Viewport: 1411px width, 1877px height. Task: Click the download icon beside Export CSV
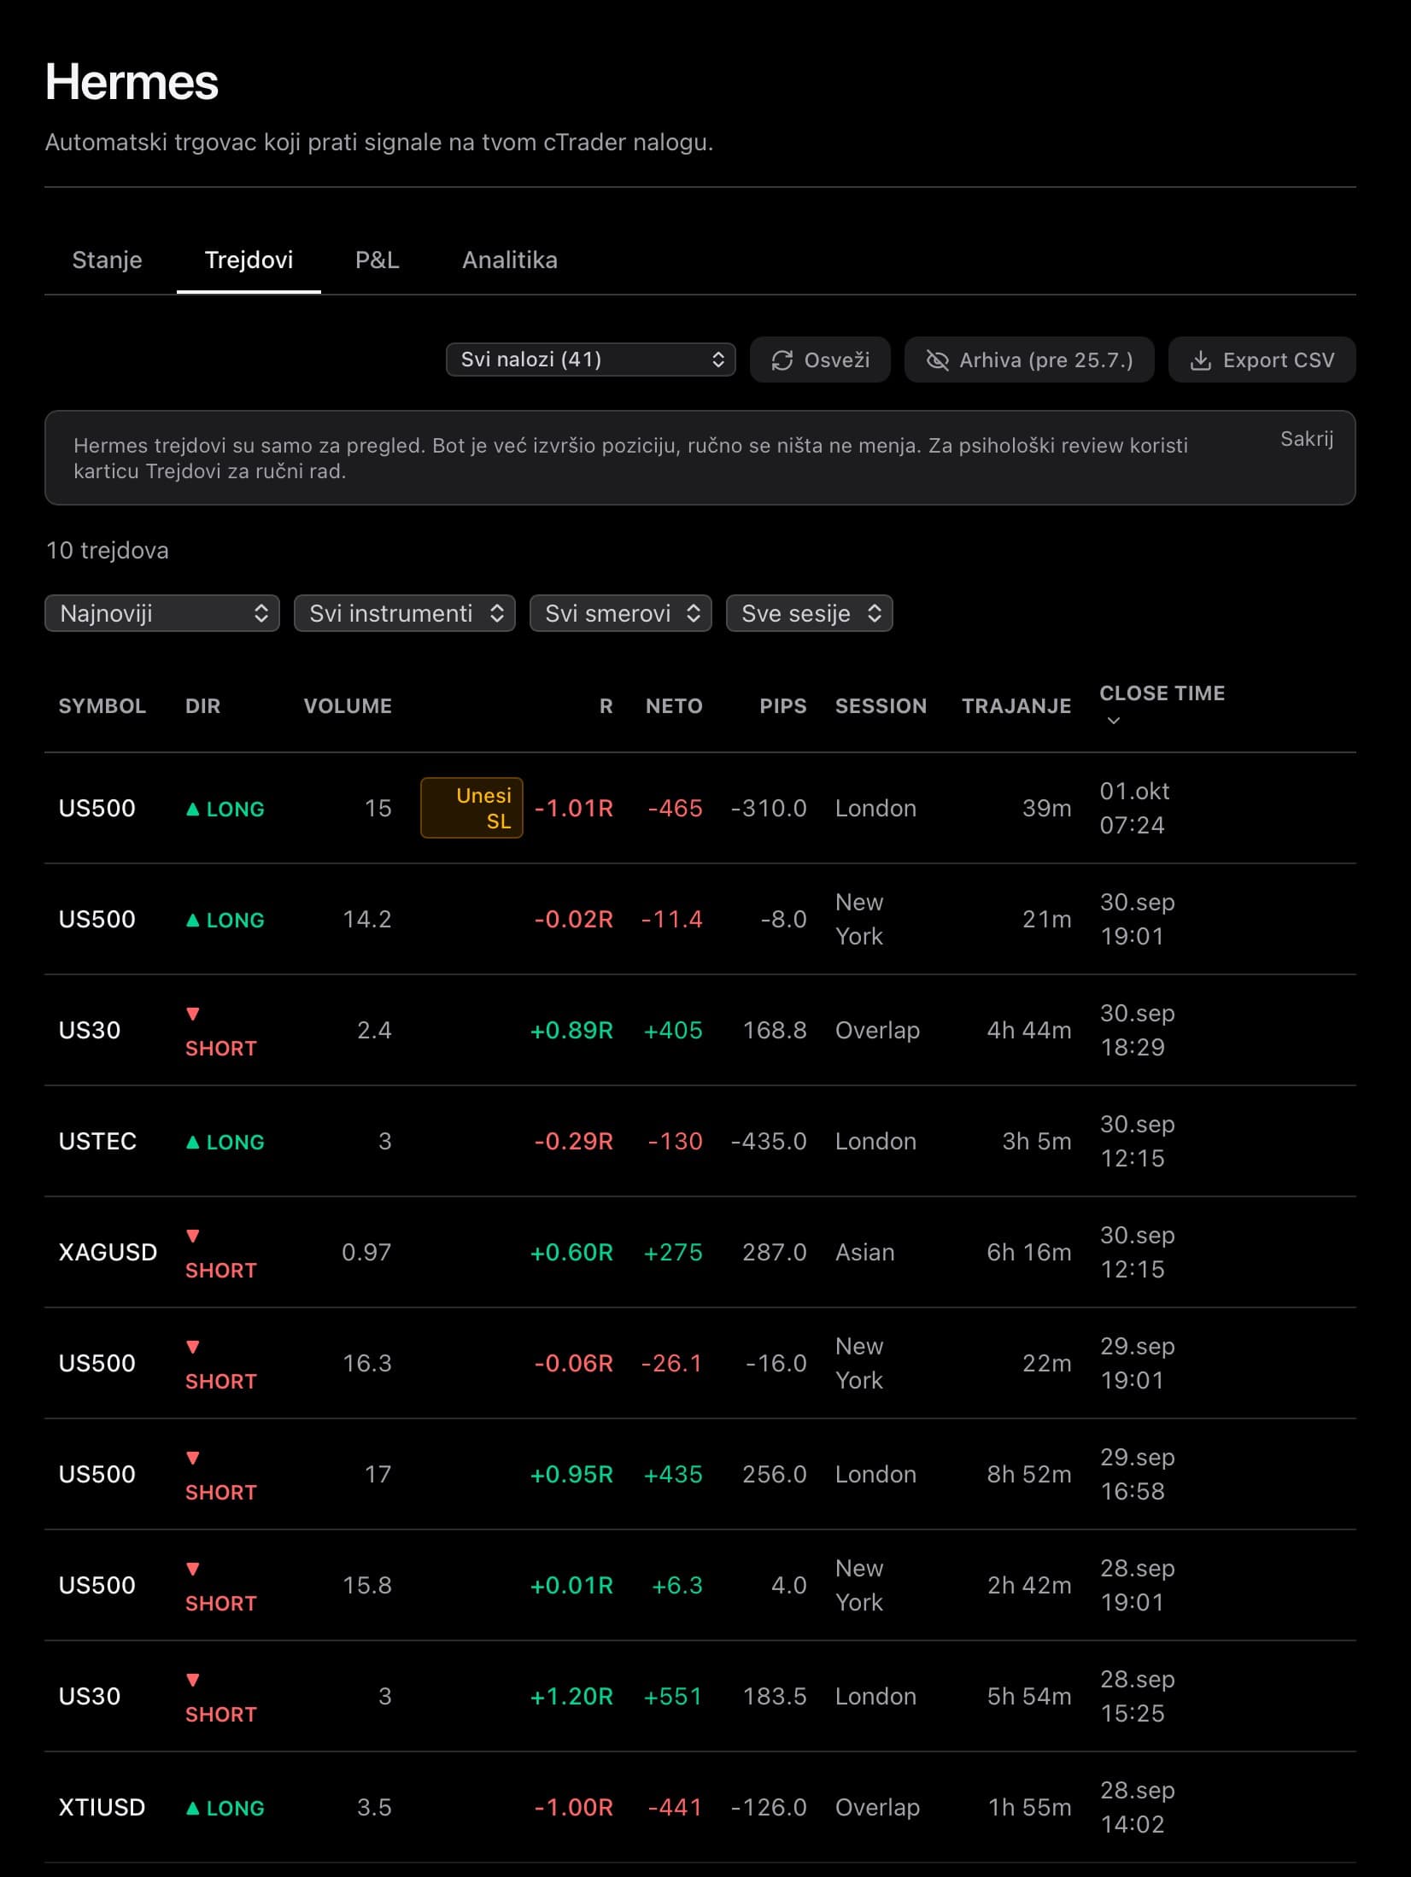point(1200,360)
